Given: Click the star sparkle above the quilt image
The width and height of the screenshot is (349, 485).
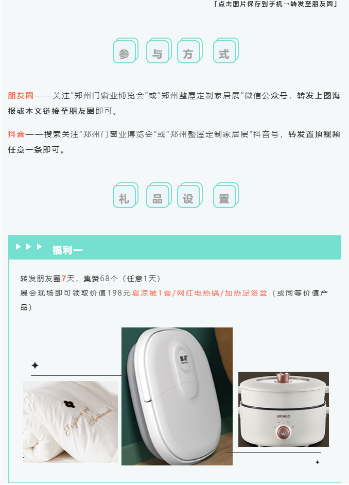Looking at the screenshot, I should click(x=35, y=366).
